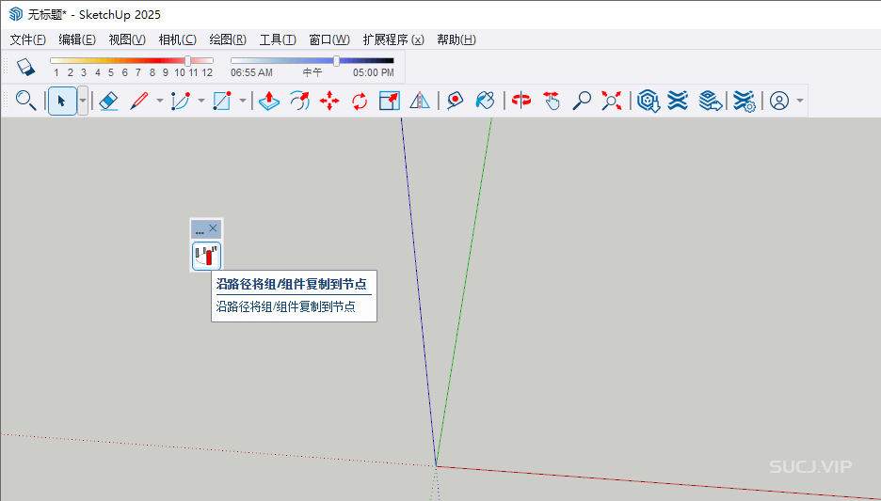
Task: Adjust the time-of-day shadow slider
Action: tap(336, 60)
